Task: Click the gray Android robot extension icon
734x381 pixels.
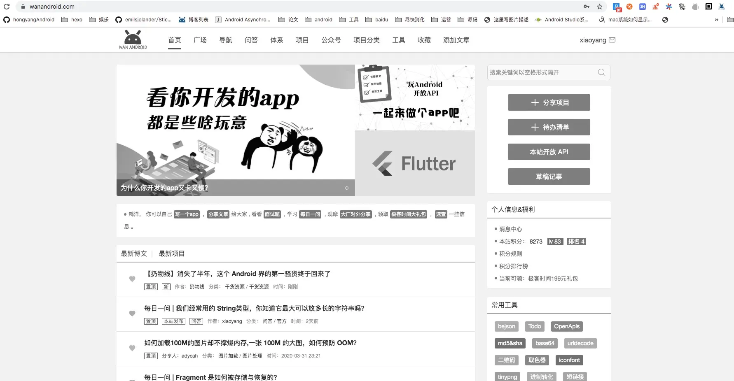Action: point(695,7)
